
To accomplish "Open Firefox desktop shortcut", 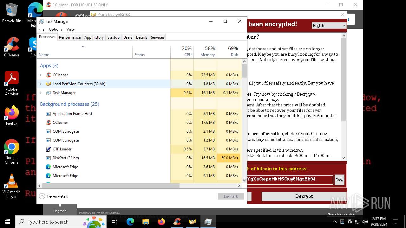I will click(x=11, y=115).
